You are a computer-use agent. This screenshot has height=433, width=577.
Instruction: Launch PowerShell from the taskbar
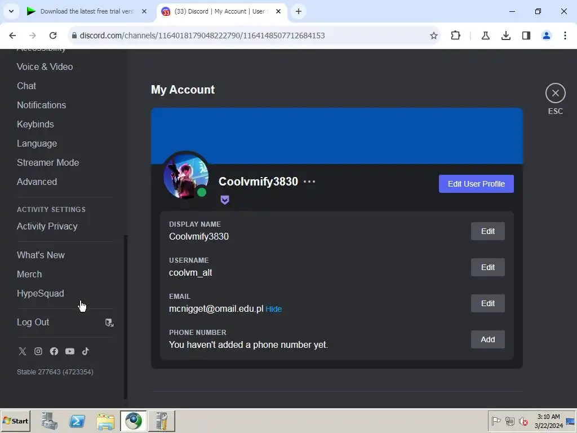pos(77,421)
